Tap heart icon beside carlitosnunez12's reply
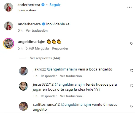The image size is (135, 114). click(x=132, y=106)
